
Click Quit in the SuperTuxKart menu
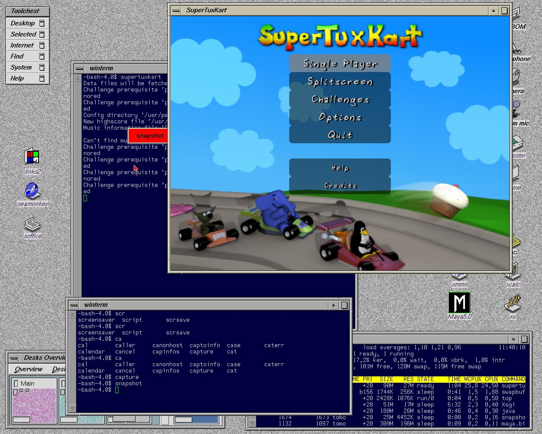(x=340, y=135)
